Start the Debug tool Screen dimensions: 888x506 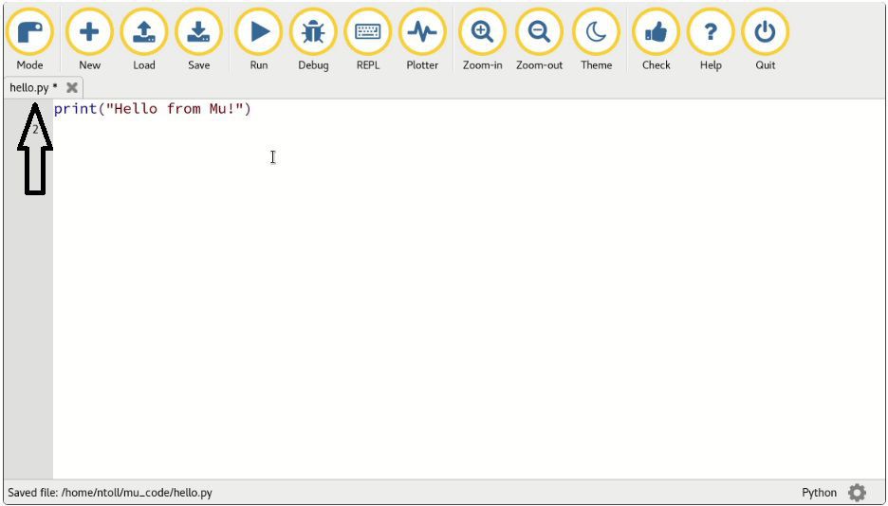point(313,40)
